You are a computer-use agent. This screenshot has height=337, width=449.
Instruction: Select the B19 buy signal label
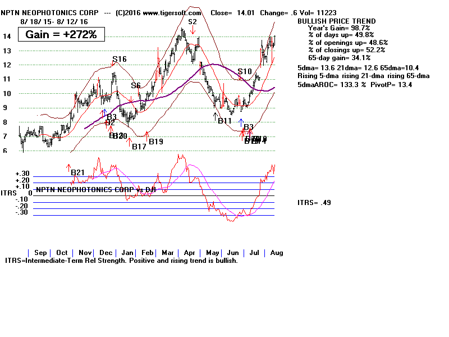tap(156, 142)
